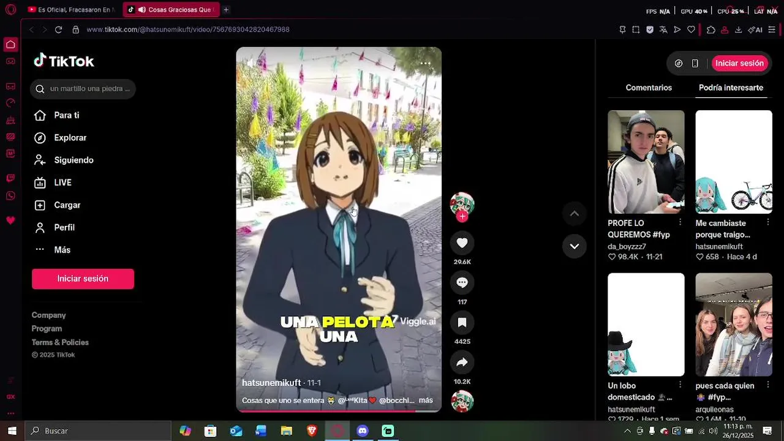784x441 pixels.
Task: Open a new browser tab with plus
Action: 226,10
